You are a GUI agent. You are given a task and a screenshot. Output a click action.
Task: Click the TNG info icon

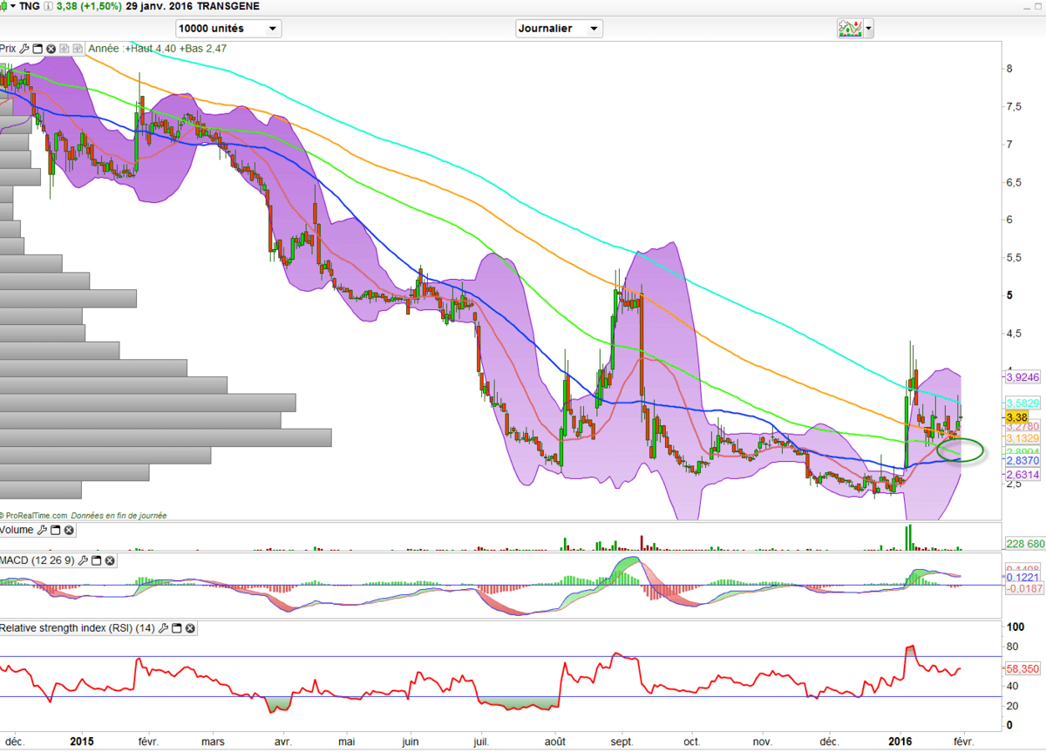[47, 6]
